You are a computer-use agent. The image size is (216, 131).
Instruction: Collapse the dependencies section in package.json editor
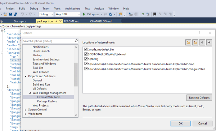click(2, 90)
